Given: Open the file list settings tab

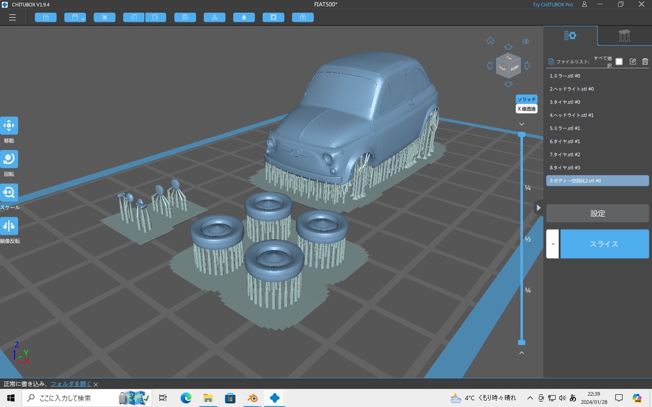Looking at the screenshot, I should [570, 36].
